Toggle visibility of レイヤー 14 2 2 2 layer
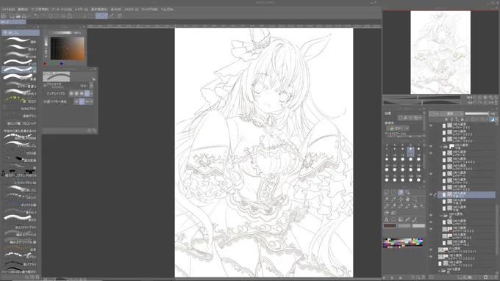This screenshot has width=500, height=281. (431, 229)
